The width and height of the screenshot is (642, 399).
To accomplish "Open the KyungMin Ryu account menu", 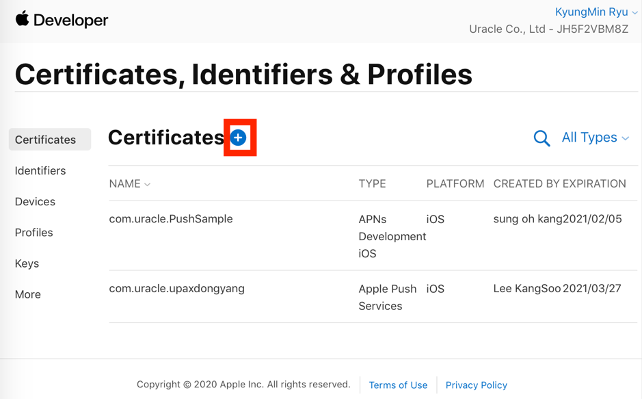I will [x=596, y=12].
